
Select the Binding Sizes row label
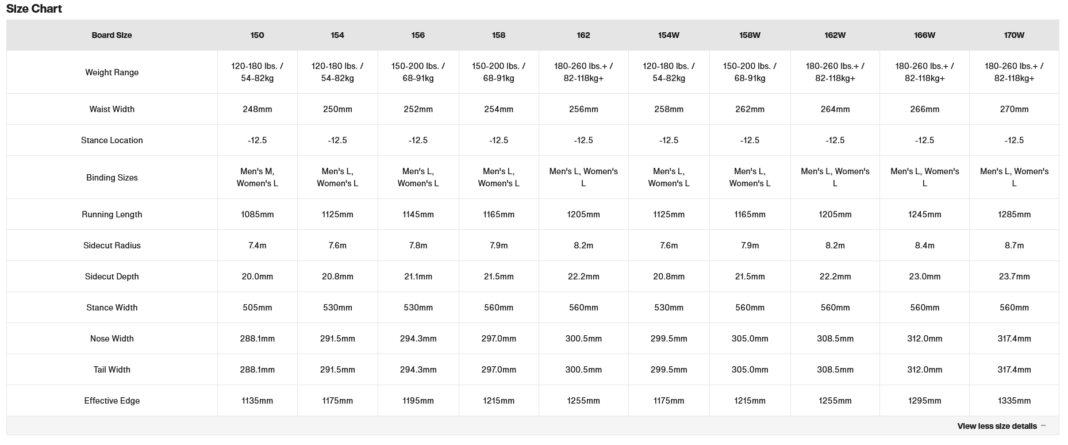[x=112, y=178]
